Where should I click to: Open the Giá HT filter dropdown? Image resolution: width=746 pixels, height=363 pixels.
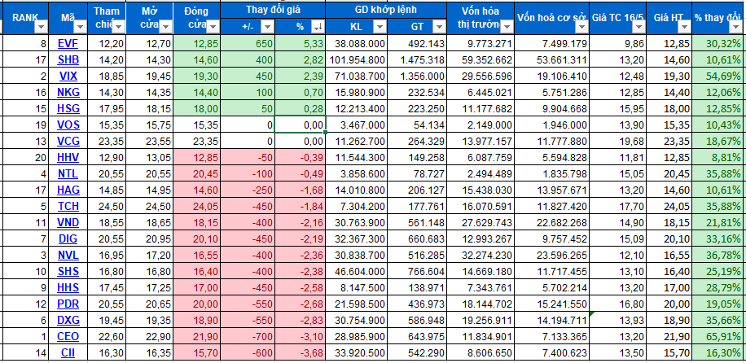pyautogui.click(x=684, y=27)
